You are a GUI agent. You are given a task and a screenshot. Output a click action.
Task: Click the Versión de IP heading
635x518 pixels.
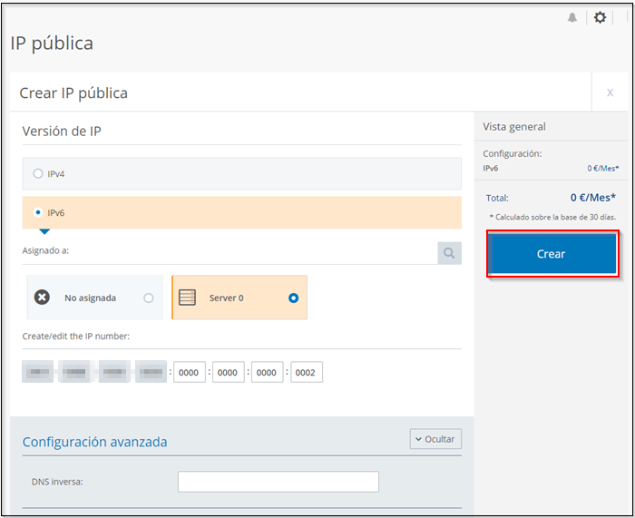(x=62, y=132)
